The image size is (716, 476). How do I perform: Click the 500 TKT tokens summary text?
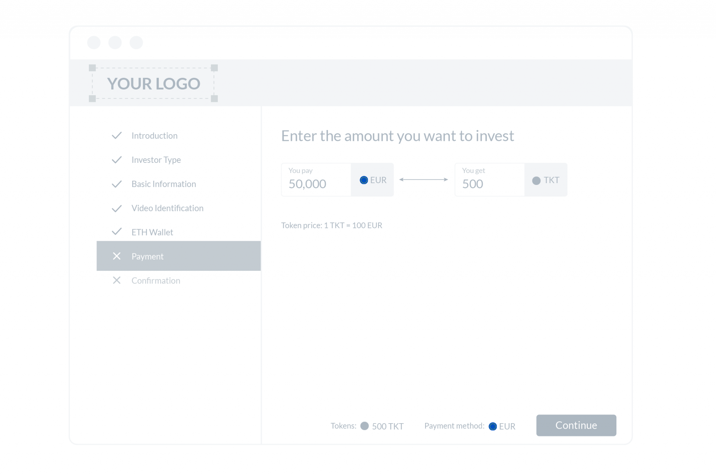click(x=388, y=426)
